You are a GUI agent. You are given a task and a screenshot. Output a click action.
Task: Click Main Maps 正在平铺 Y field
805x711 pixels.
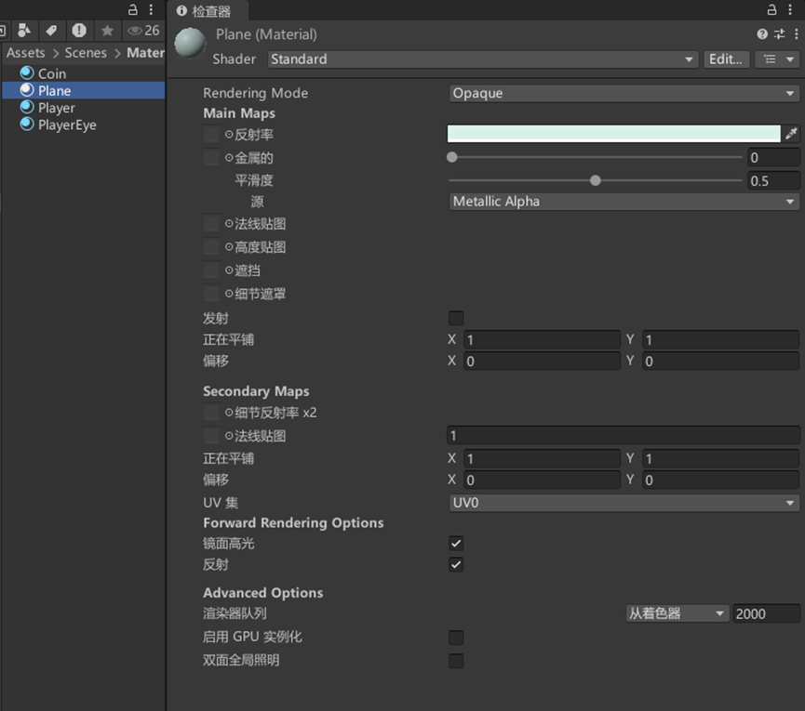tap(721, 340)
